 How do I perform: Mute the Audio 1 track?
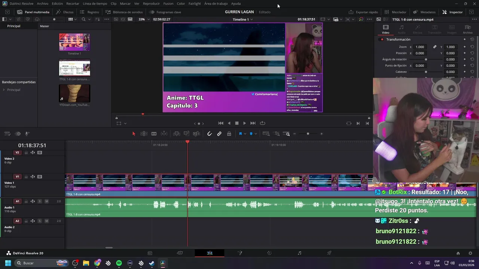click(x=47, y=201)
